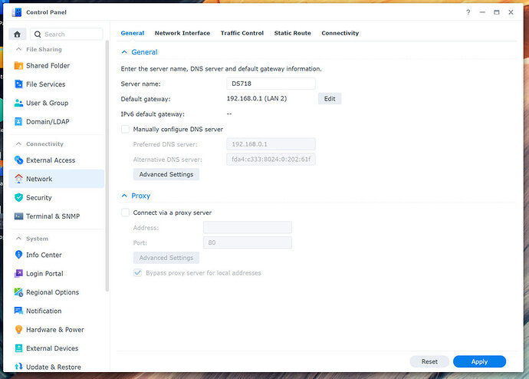Click the Update & Restore icon
This screenshot has height=379, width=529.
19,367
